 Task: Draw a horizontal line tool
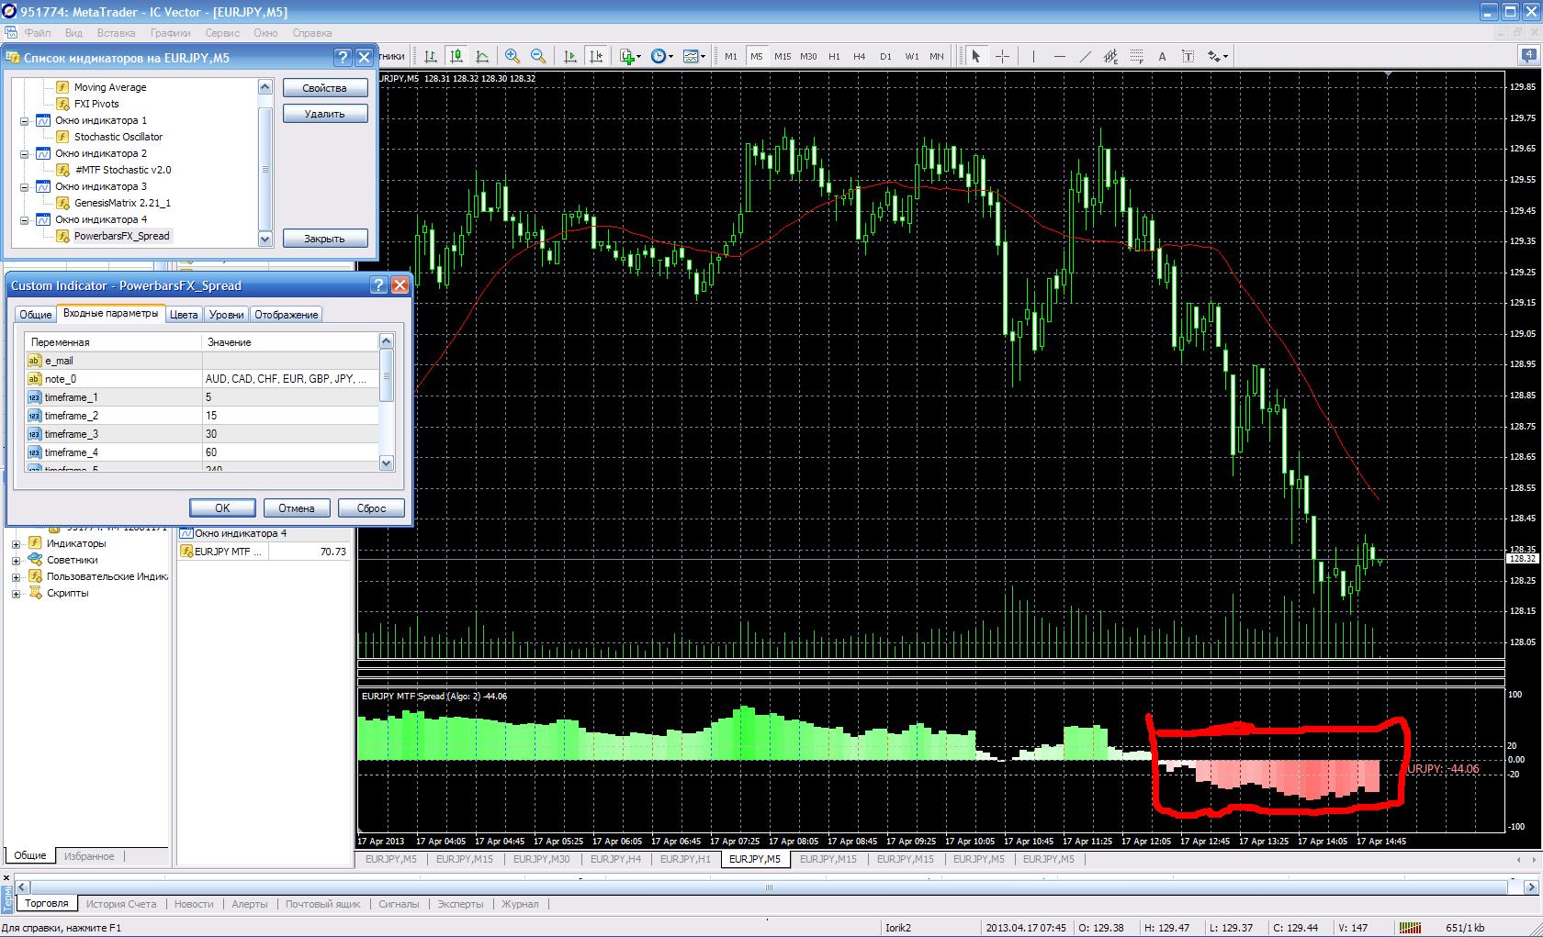(x=1059, y=56)
